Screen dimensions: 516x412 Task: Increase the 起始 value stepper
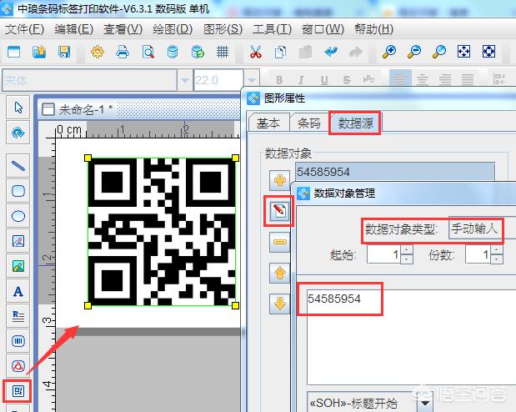407,249
